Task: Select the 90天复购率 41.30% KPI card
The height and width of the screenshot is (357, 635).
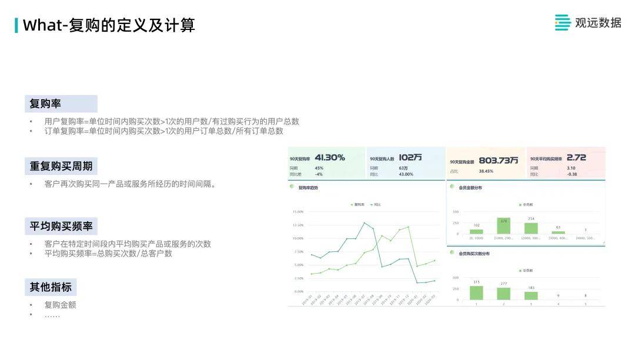Action: (x=326, y=163)
